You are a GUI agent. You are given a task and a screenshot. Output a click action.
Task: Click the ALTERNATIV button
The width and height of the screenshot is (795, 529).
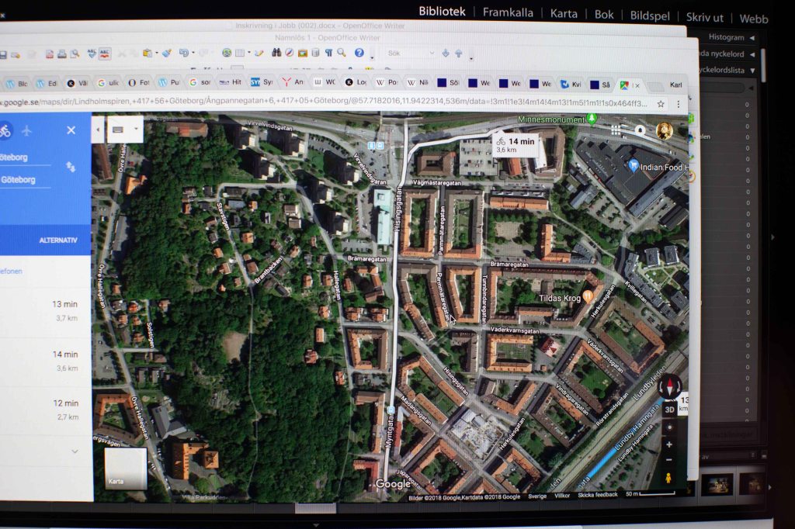(58, 240)
